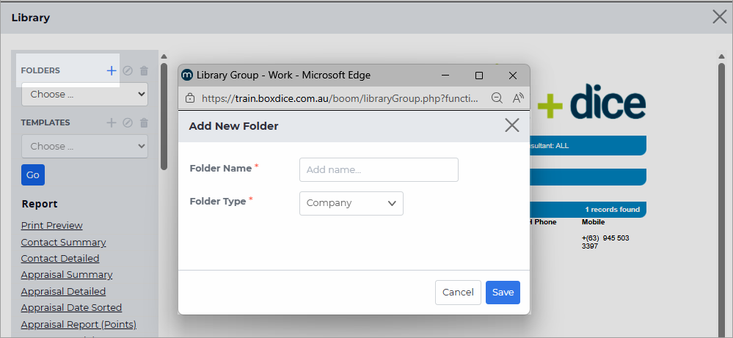Open the Appraisal Date Sorted report

(71, 308)
